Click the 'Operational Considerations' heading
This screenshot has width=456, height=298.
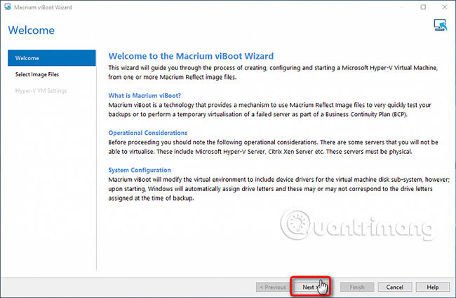click(148, 133)
